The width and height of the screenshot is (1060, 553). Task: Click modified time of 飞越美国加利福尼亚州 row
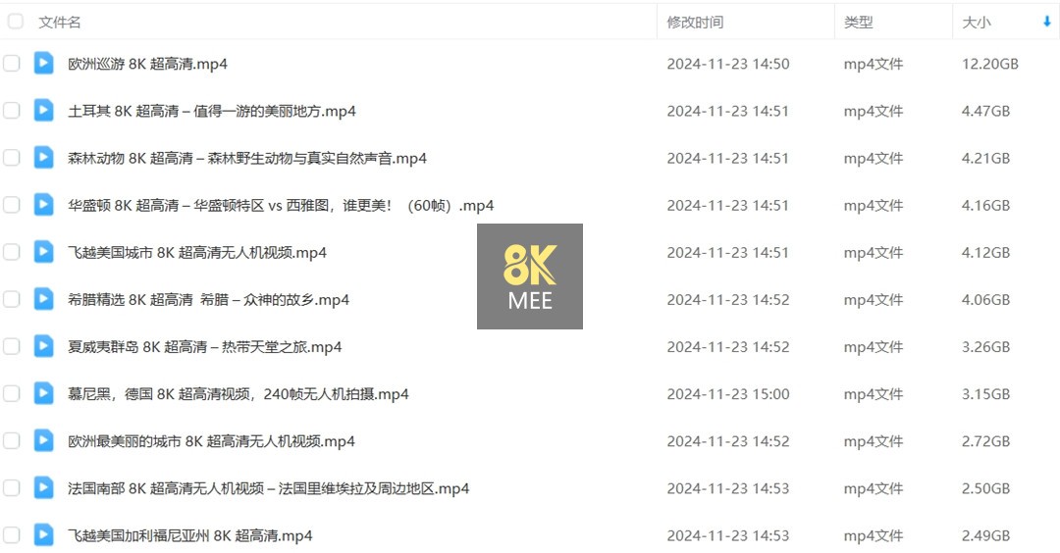click(x=728, y=536)
